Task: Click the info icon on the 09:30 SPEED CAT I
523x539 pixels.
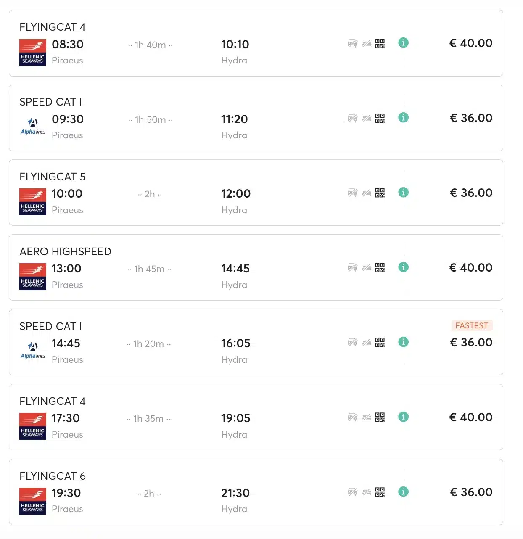Action: (403, 118)
